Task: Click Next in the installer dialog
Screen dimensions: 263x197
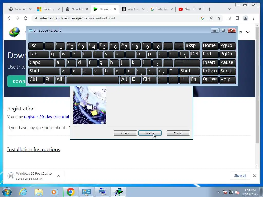Action: click(150, 133)
